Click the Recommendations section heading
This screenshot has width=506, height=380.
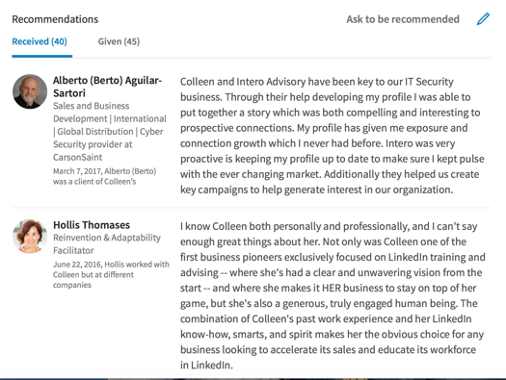coord(55,19)
